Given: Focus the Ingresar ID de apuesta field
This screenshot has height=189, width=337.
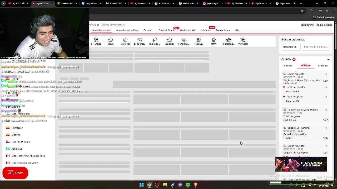Looking at the screenshot, I should pyautogui.click(x=316, y=47).
